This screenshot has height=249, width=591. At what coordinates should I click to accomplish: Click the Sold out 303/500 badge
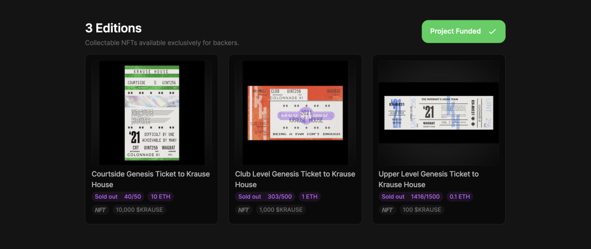[x=265, y=197]
